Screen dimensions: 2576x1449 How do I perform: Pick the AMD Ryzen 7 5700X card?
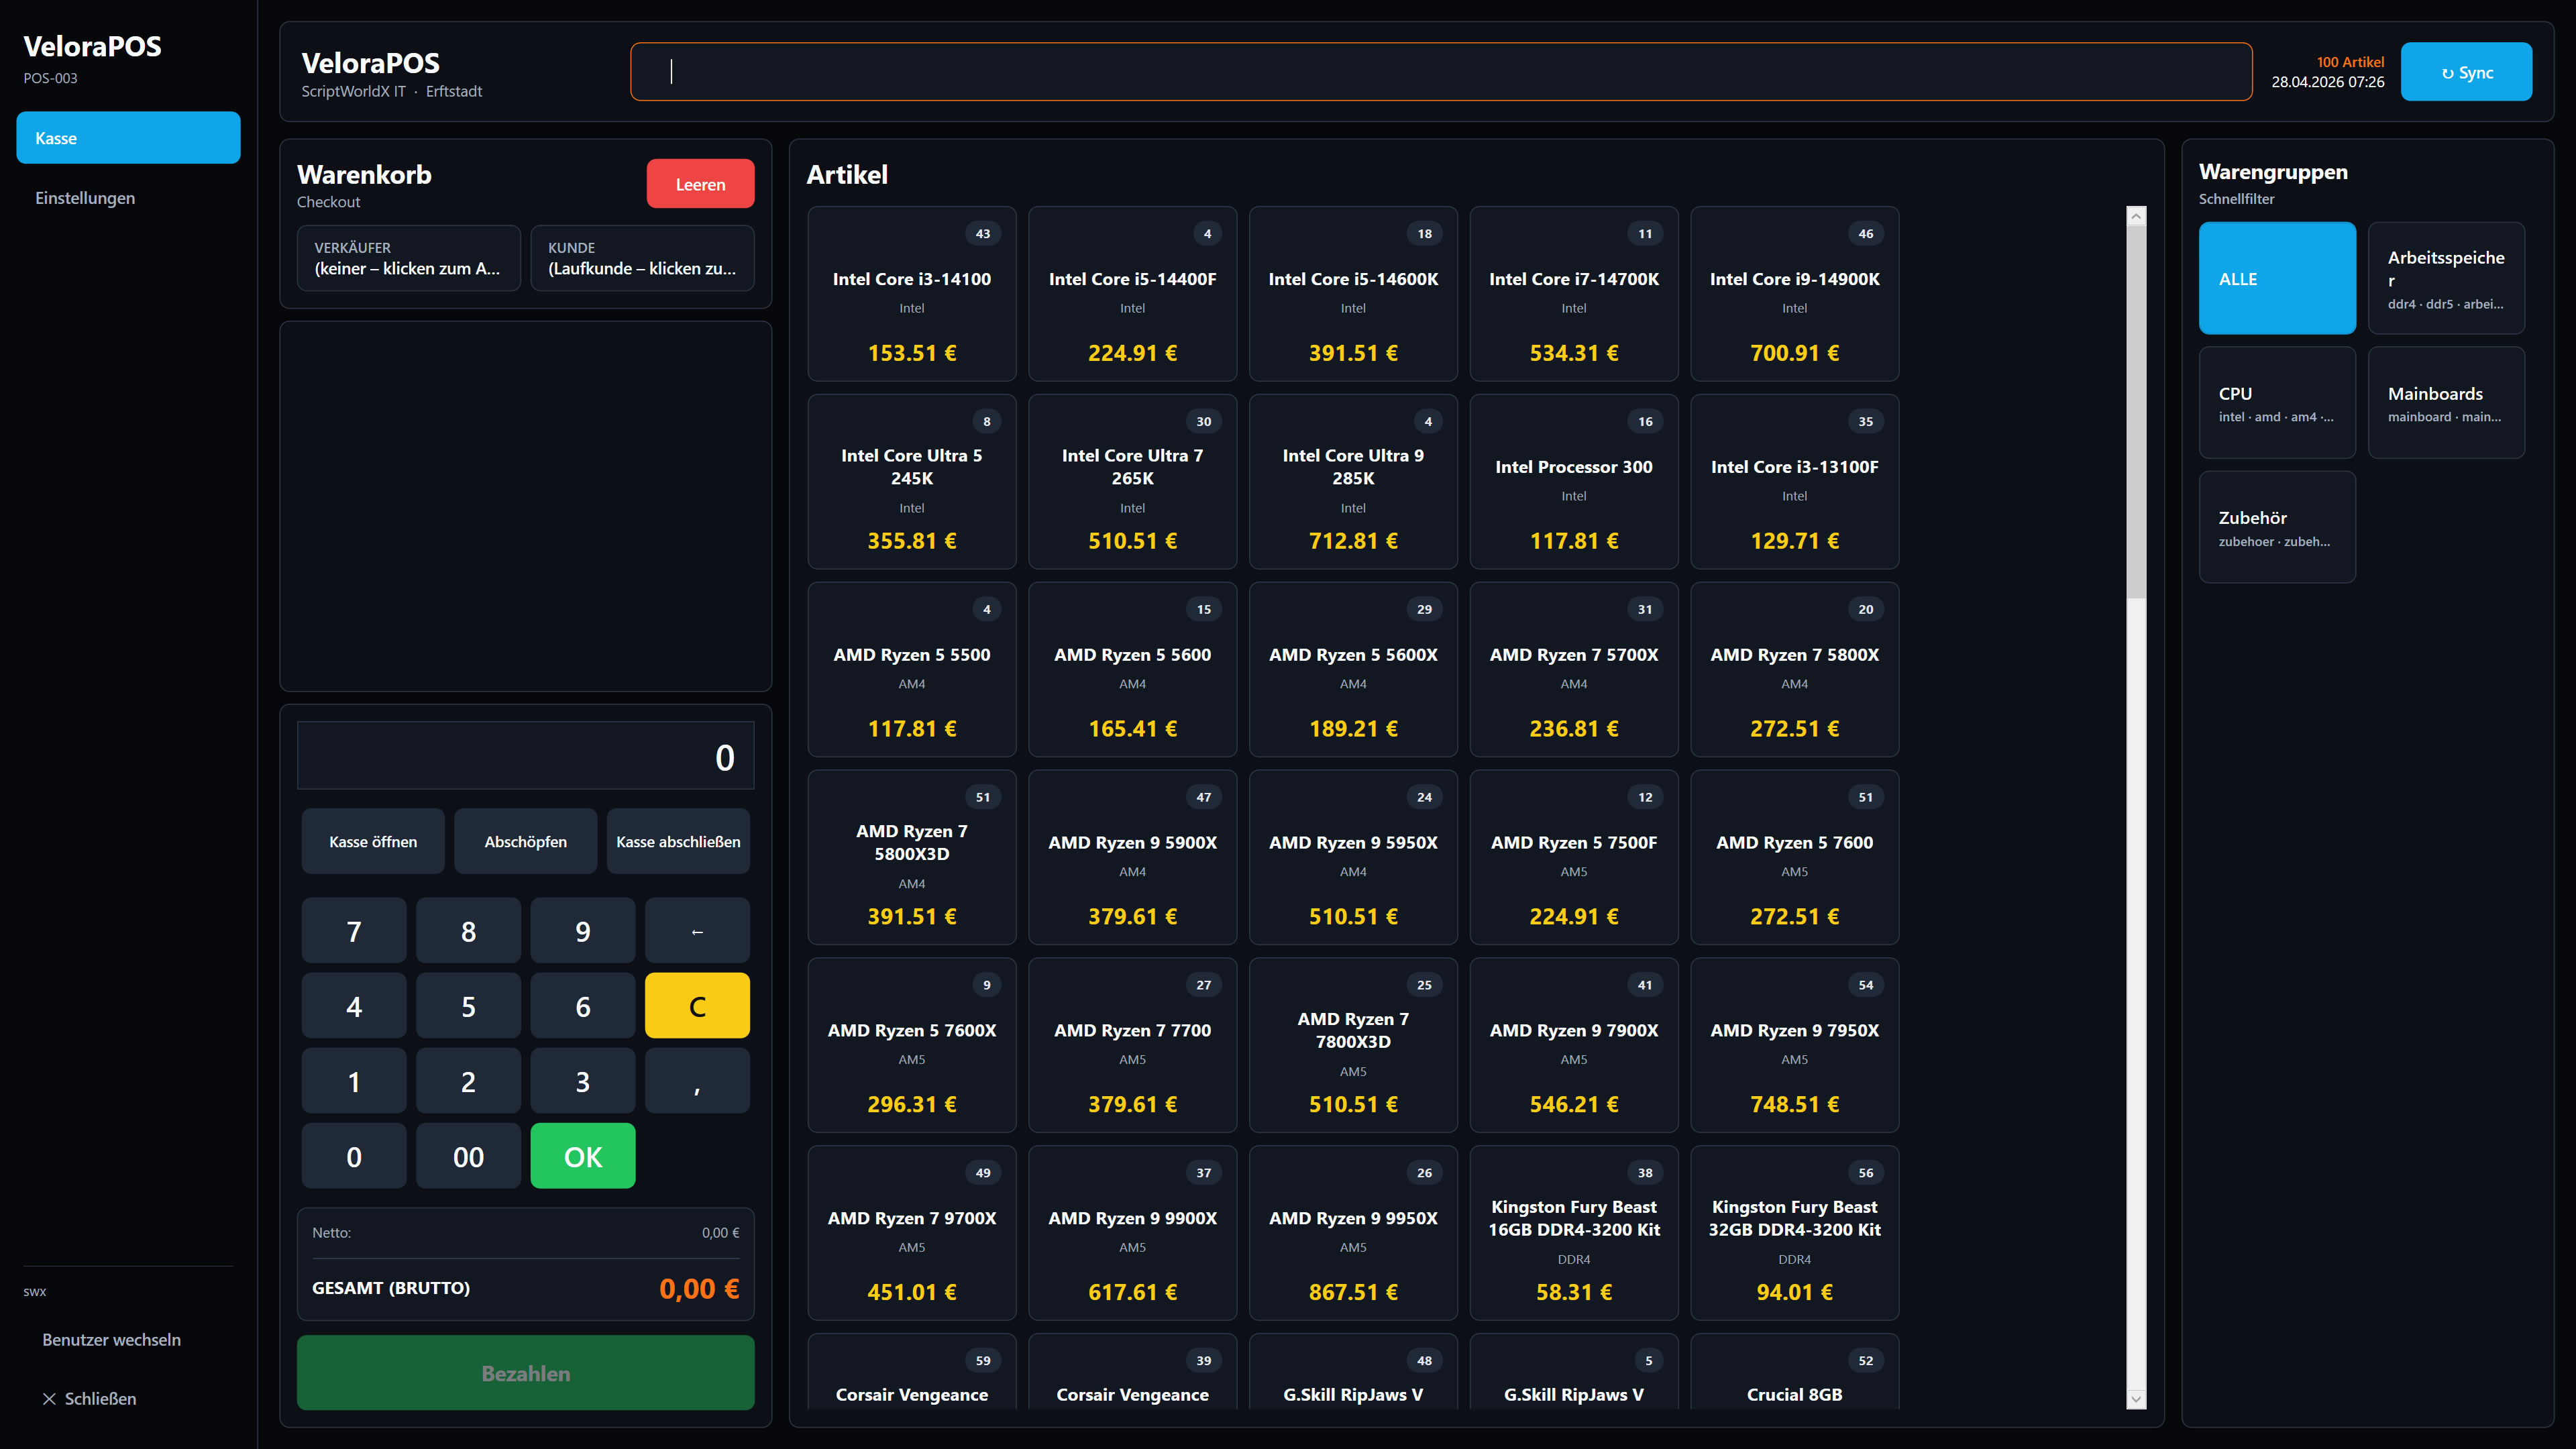pos(1574,670)
